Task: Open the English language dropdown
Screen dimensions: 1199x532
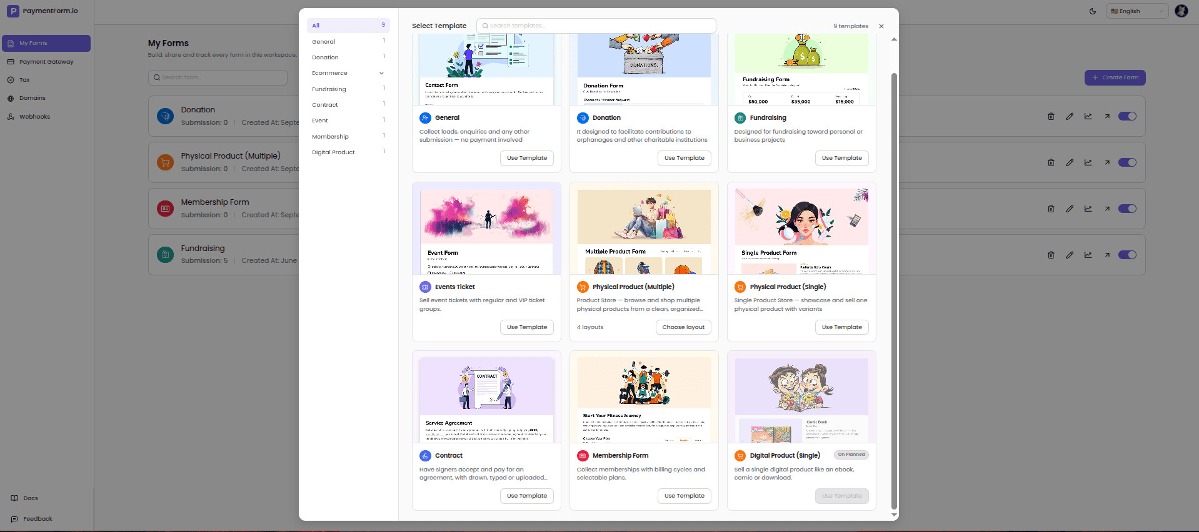Action: click(x=1137, y=11)
